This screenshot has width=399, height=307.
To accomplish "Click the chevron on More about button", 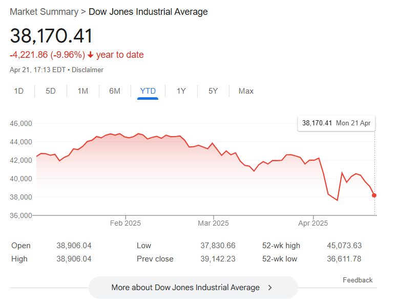I will 270,288.
